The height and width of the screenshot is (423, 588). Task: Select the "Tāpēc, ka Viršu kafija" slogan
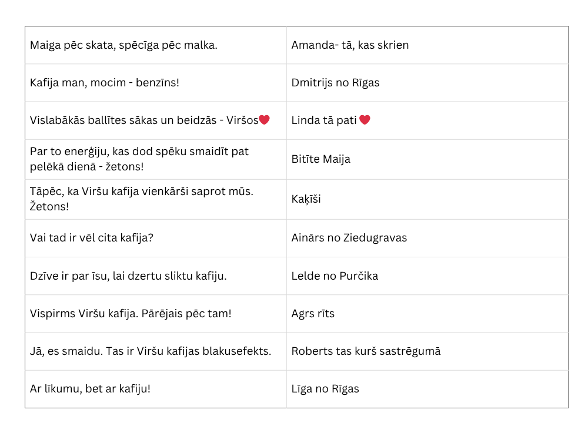(141, 199)
